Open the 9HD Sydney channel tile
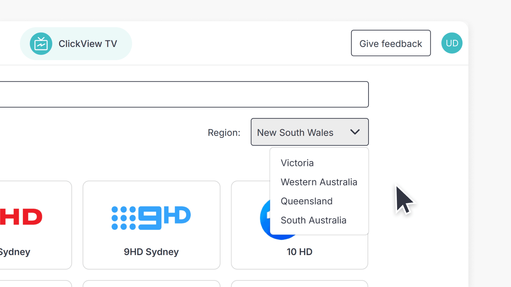511x287 pixels. tap(151, 225)
